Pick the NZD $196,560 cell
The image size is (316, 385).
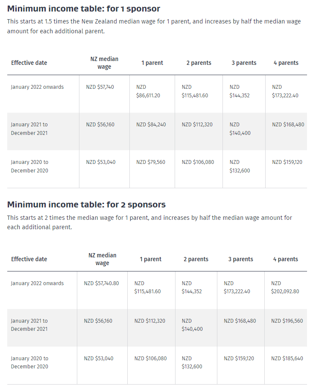tap(287, 321)
